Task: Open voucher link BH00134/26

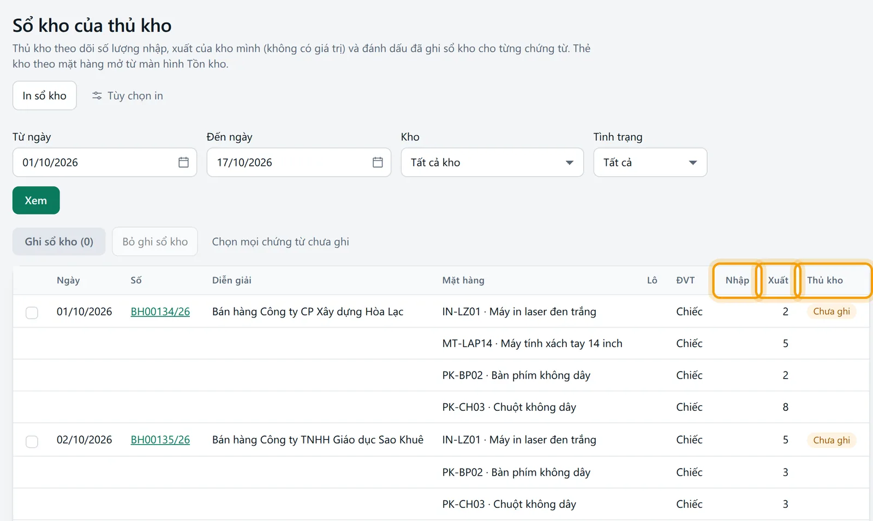Action: [x=160, y=312]
